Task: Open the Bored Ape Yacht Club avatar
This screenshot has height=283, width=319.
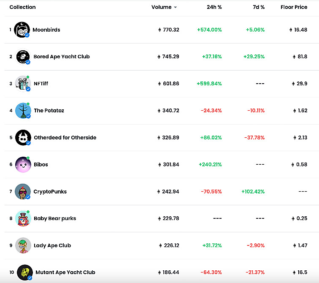Action: pyautogui.click(x=23, y=57)
